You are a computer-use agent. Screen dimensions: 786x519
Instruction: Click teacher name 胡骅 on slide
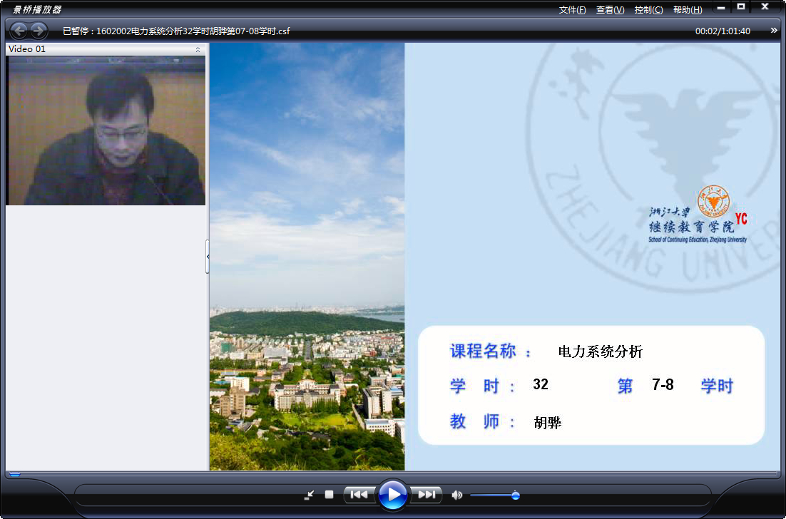pyautogui.click(x=547, y=423)
